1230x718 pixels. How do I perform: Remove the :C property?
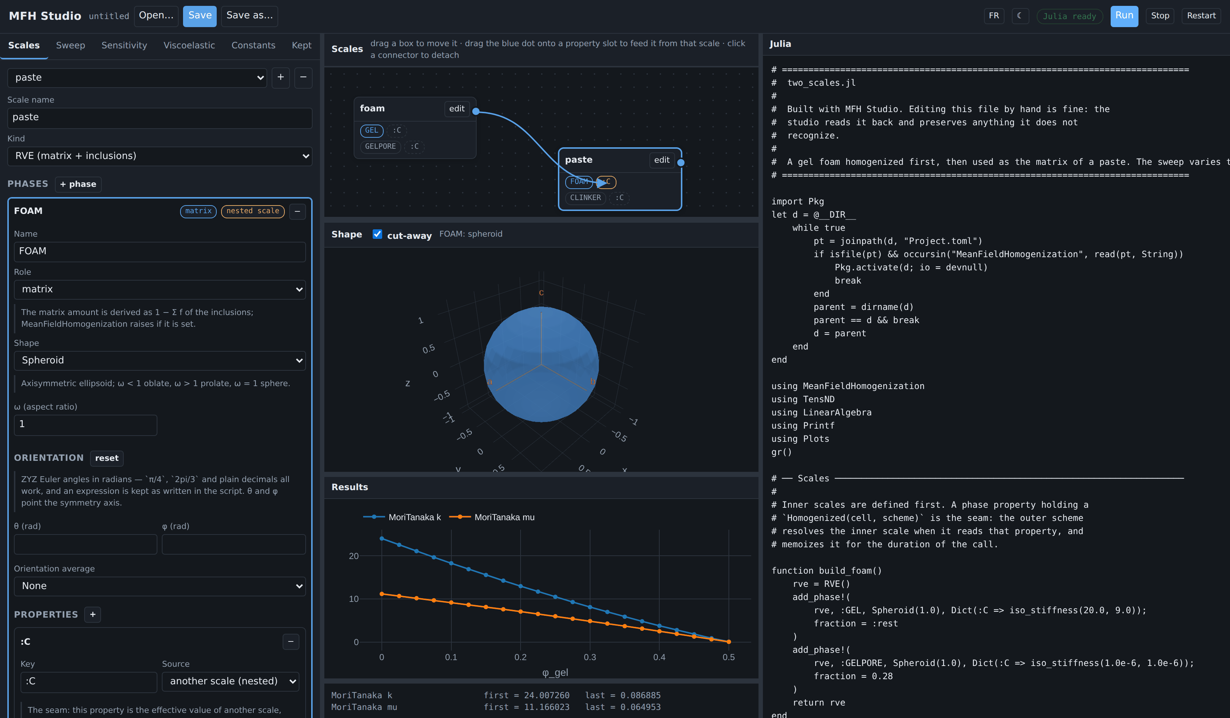pyautogui.click(x=291, y=641)
